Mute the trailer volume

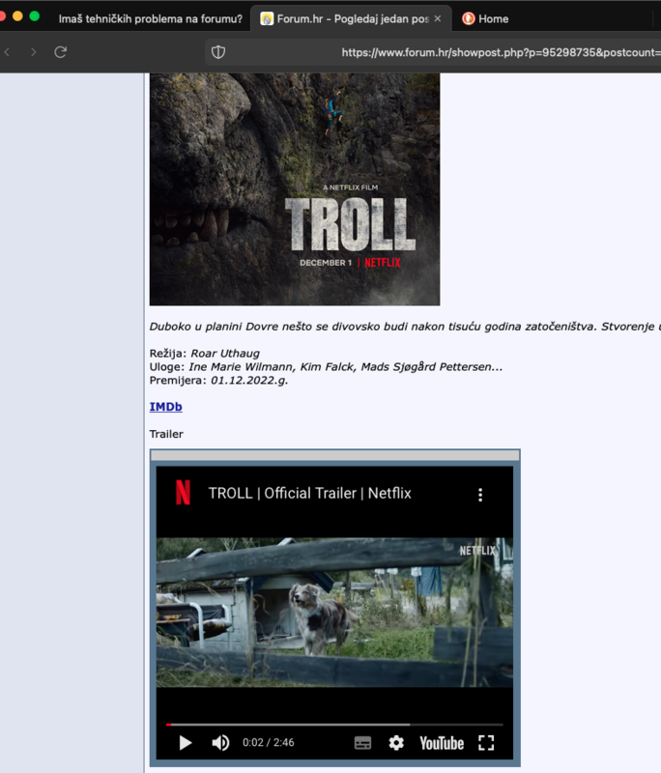(220, 742)
